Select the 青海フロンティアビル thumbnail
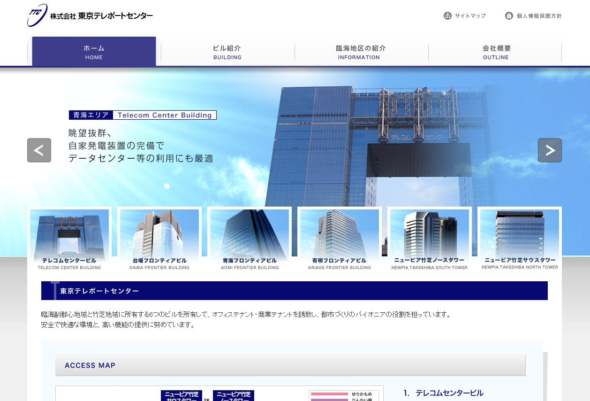Image resolution: width=590 pixels, height=401 pixels. [250, 239]
